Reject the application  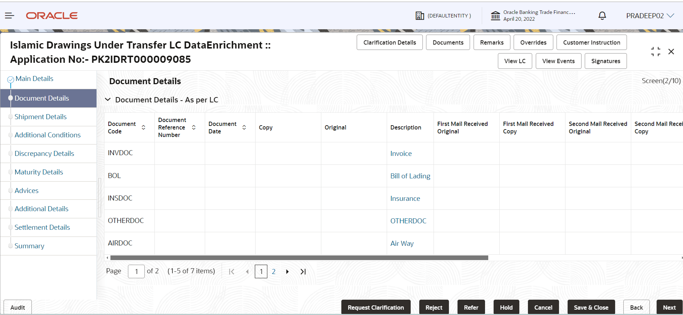(x=434, y=307)
